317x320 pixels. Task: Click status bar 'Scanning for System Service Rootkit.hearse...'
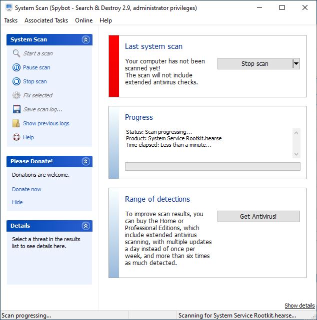[x=237, y=316]
